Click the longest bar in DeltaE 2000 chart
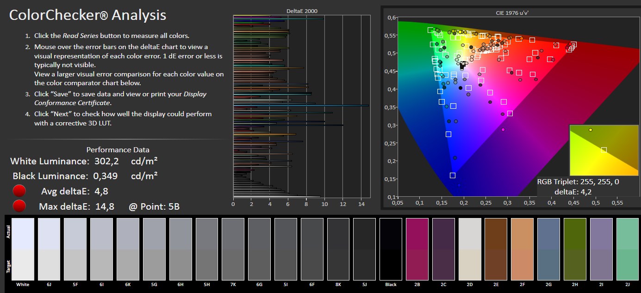This screenshot has height=293, width=641. click(x=301, y=106)
